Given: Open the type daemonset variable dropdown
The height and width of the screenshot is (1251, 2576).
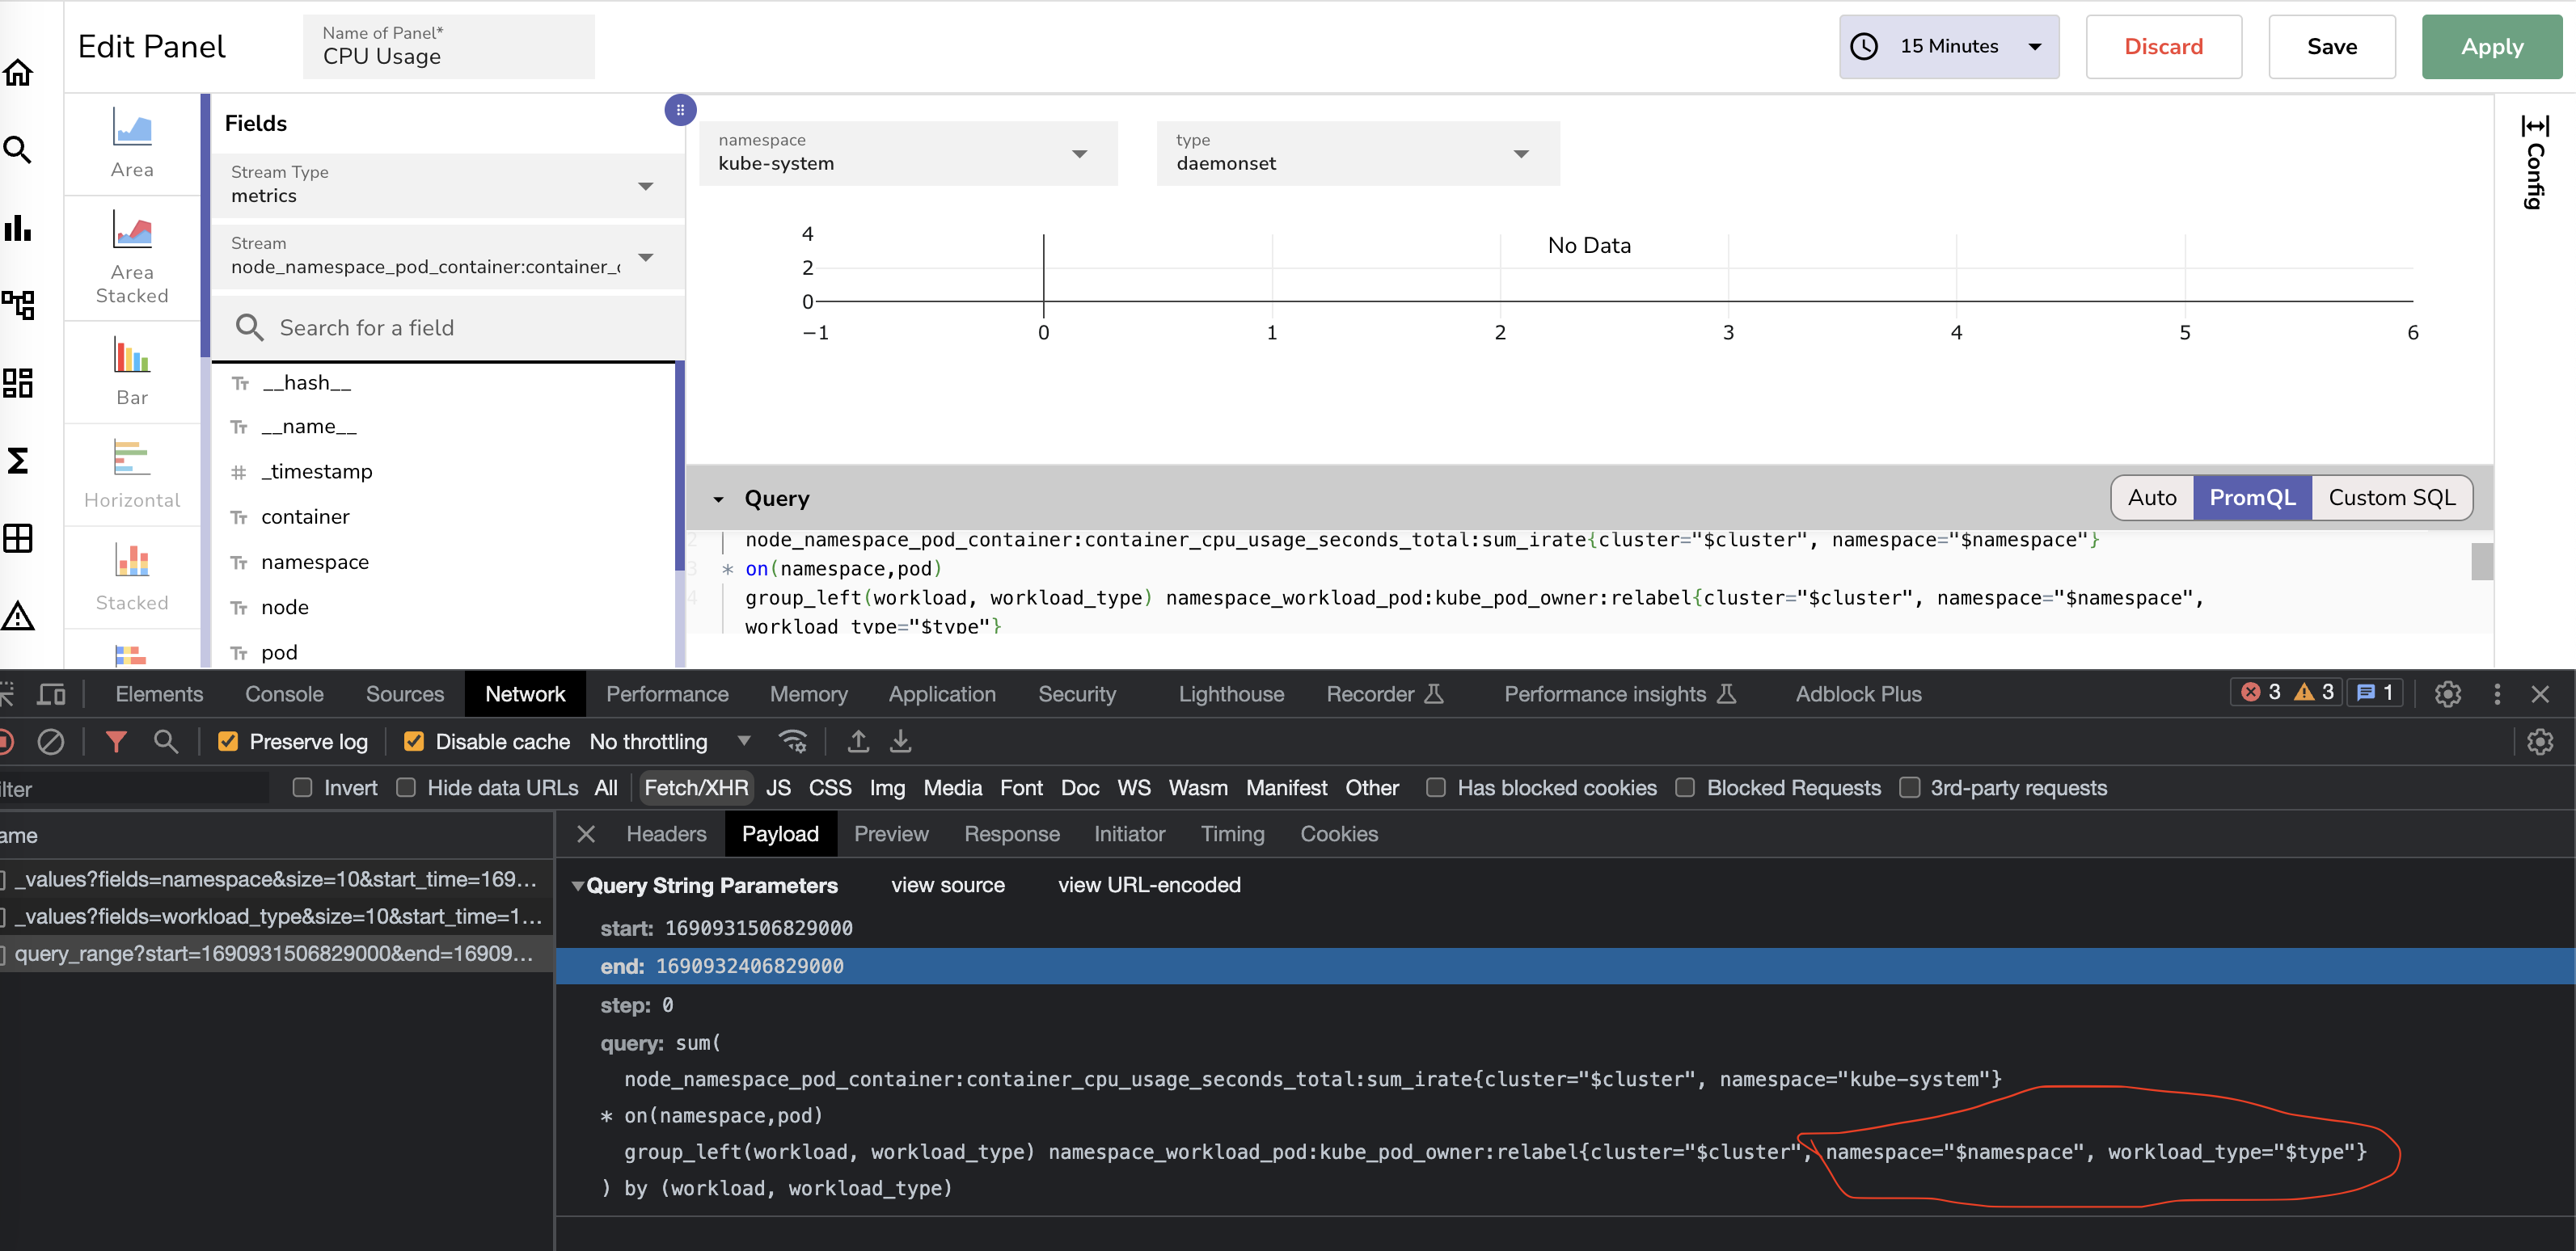Looking at the screenshot, I should (1358, 153).
